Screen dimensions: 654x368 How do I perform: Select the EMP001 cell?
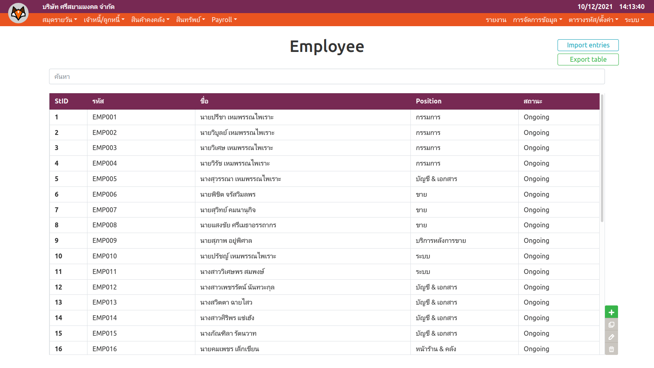141,117
